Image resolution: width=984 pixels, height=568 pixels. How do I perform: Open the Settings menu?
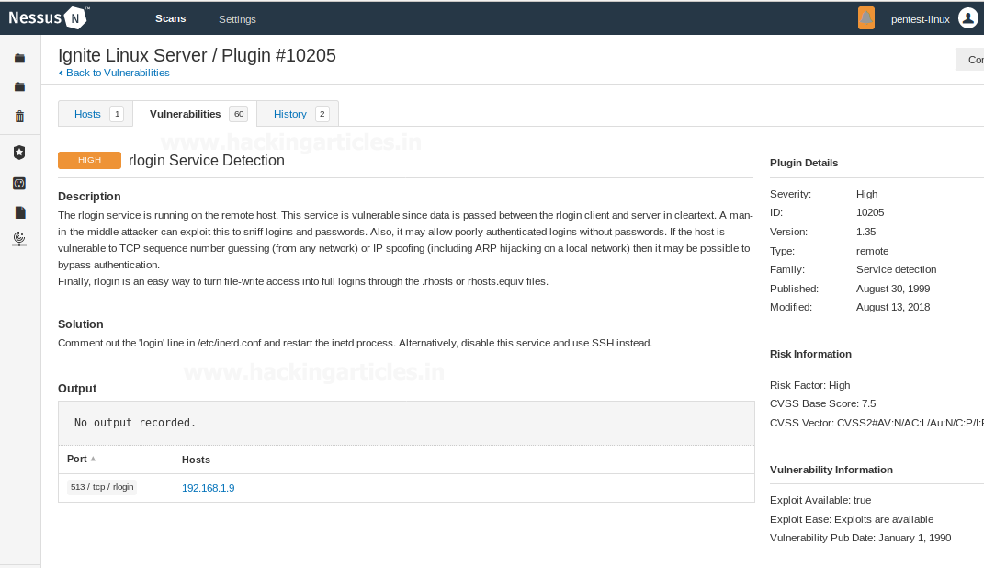(x=237, y=19)
